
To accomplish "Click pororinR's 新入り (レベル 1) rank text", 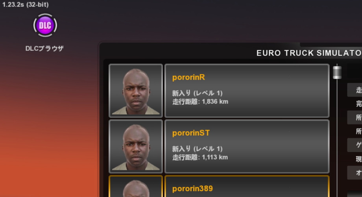I will (x=198, y=93).
